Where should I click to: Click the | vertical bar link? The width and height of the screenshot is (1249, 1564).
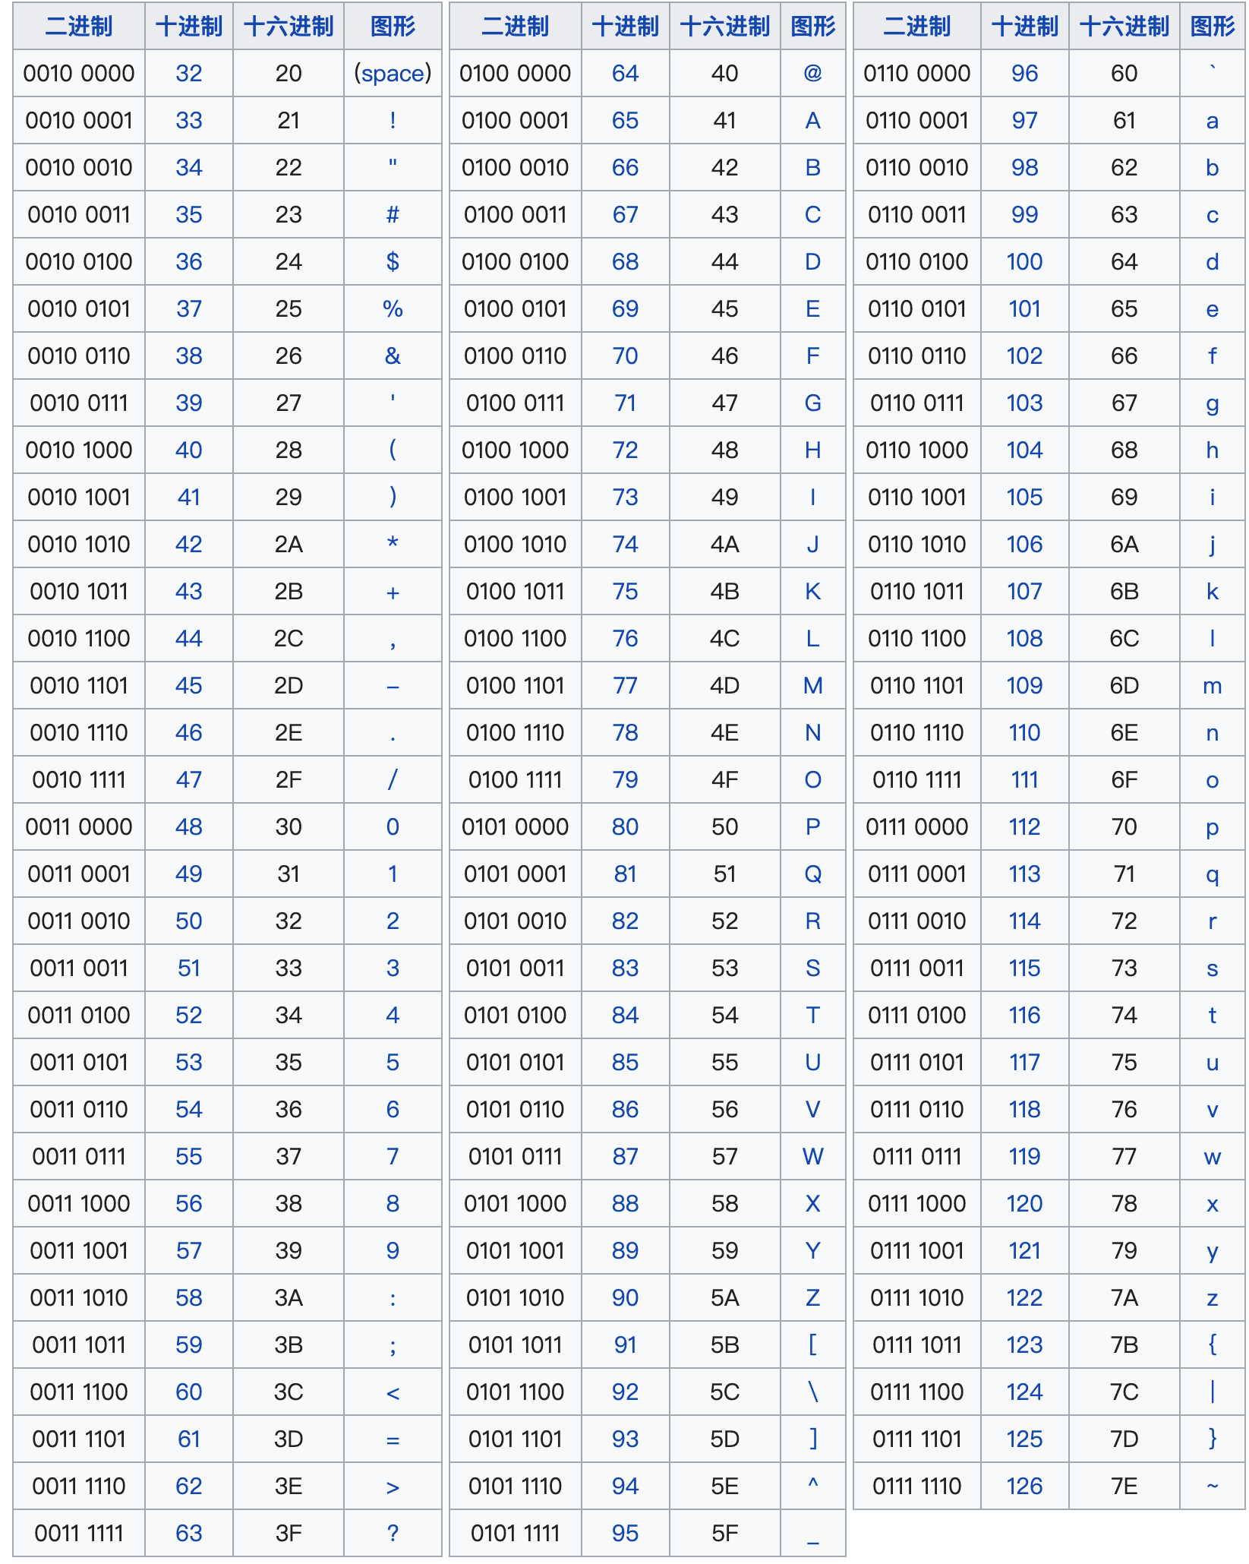coord(1212,1392)
